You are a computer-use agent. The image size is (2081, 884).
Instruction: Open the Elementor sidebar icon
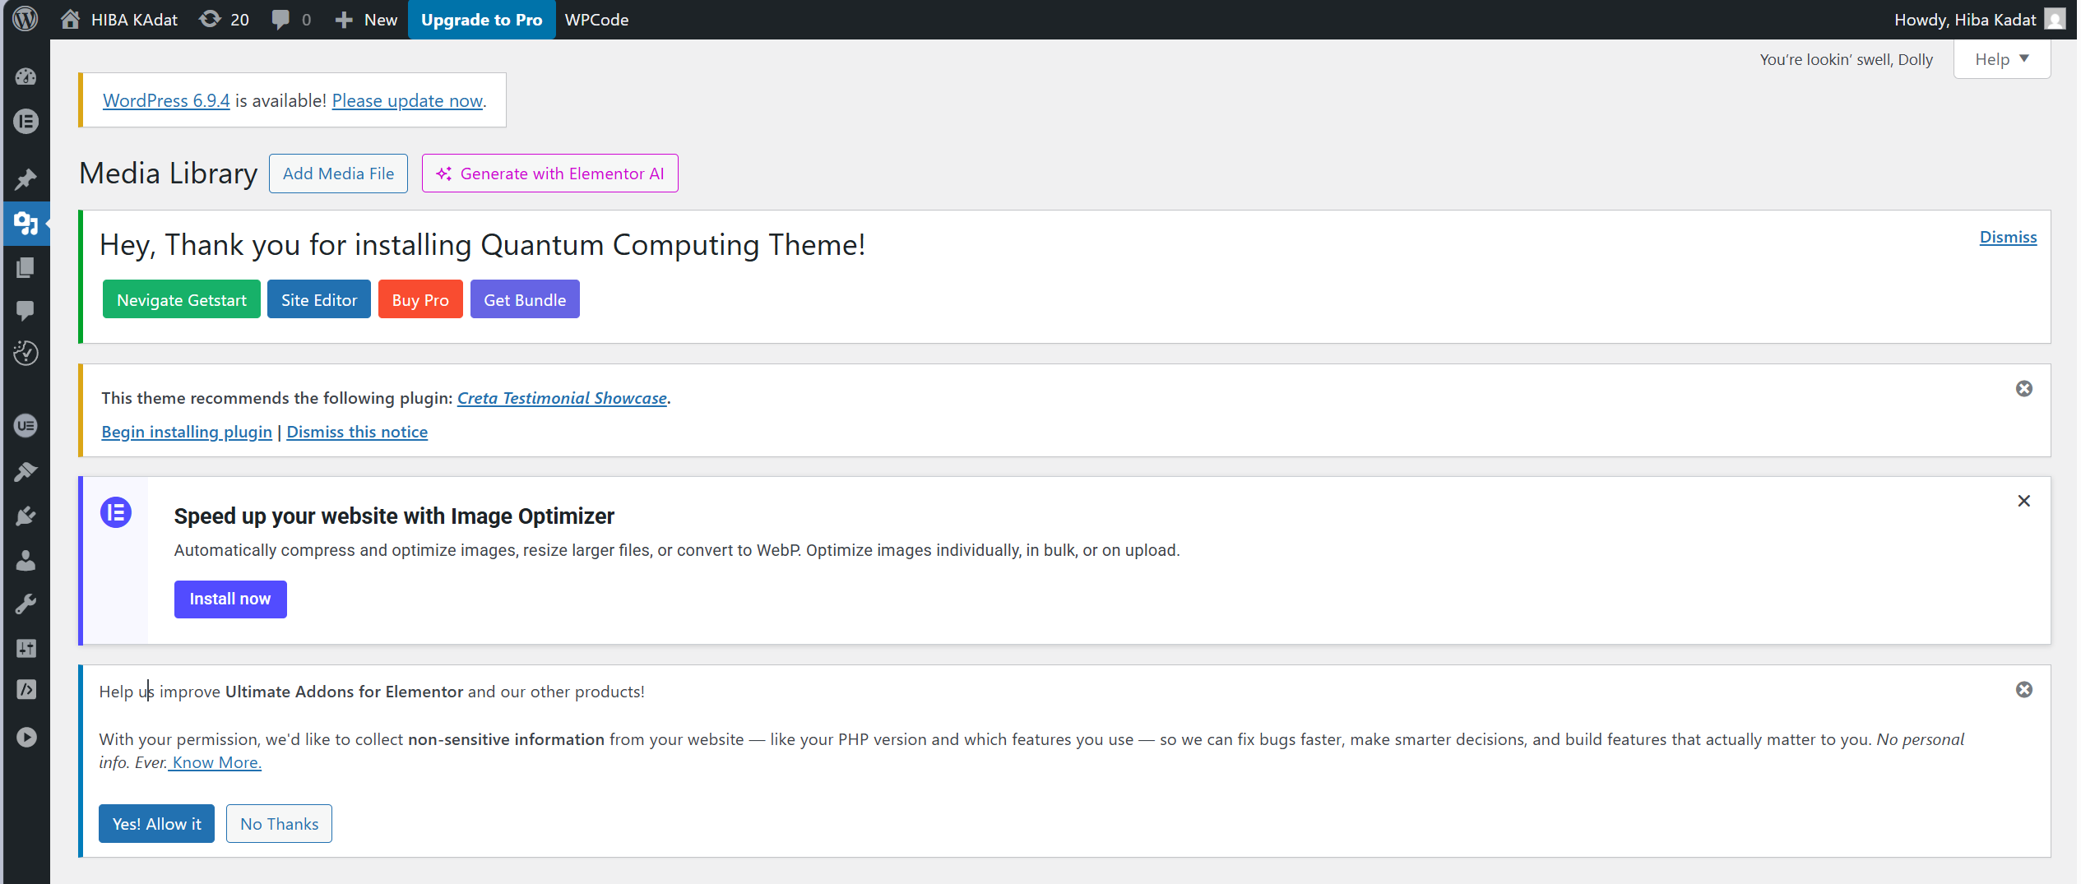[x=25, y=121]
